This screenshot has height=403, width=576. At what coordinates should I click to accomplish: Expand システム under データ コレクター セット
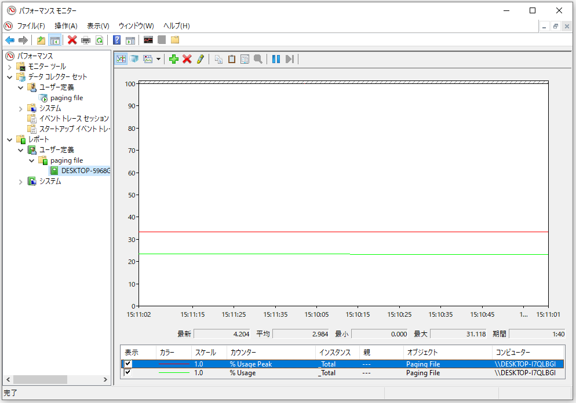[x=21, y=108]
